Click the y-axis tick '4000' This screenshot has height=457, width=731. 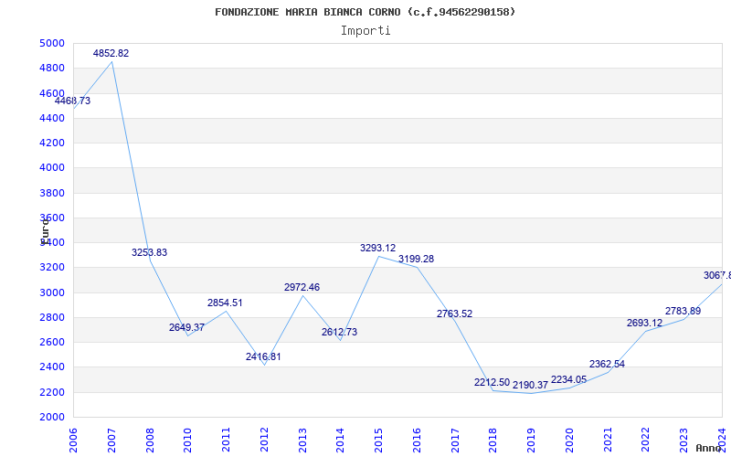(x=52, y=168)
